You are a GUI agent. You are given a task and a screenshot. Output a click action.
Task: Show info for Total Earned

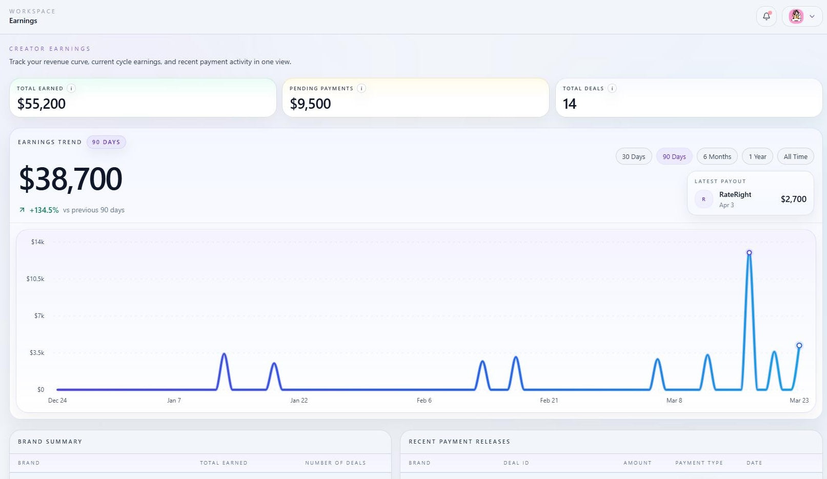pyautogui.click(x=72, y=88)
